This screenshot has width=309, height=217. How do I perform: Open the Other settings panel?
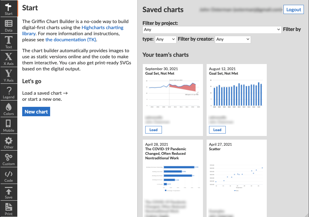point(9,142)
